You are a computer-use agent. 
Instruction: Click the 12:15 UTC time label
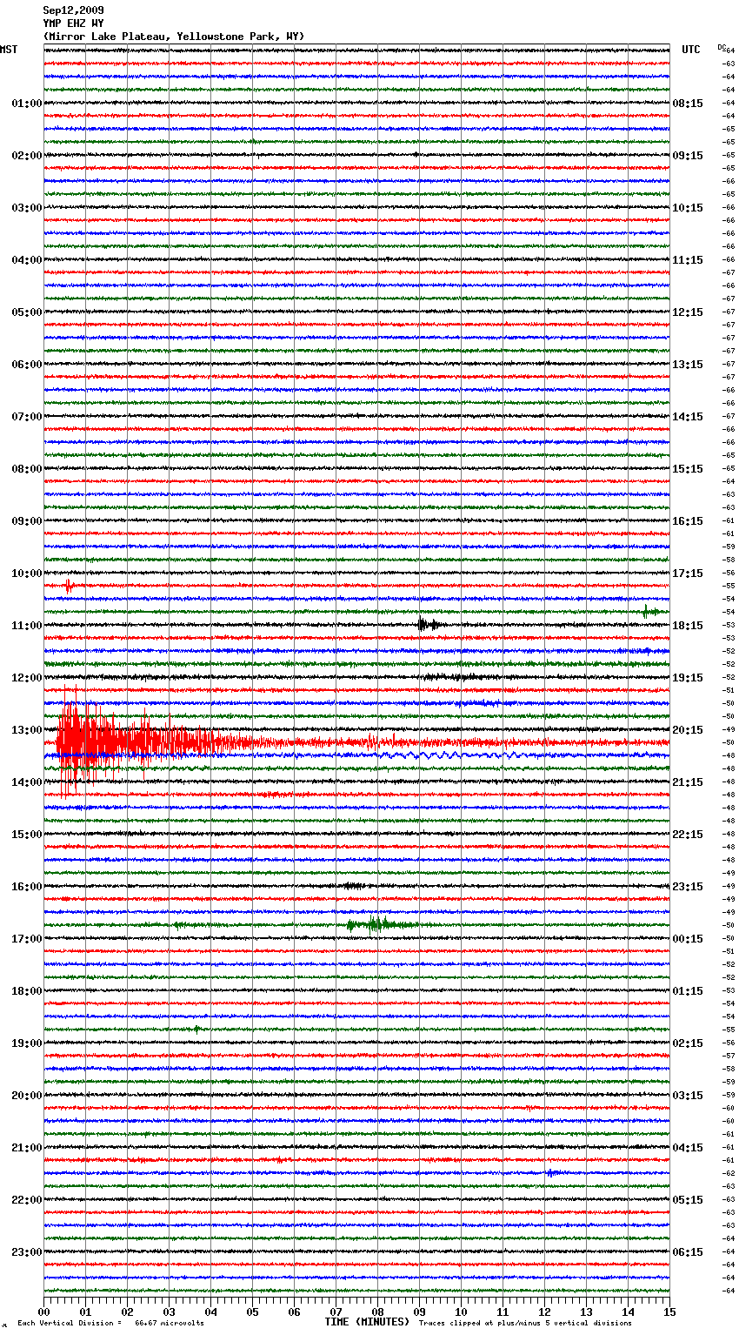tap(688, 312)
